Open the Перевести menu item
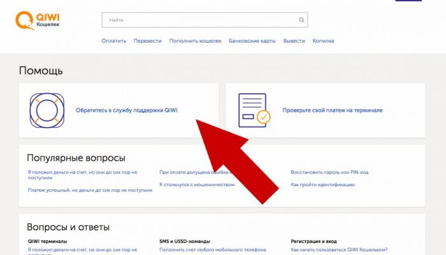Image resolution: width=446 pixels, height=255 pixels. 148,41
